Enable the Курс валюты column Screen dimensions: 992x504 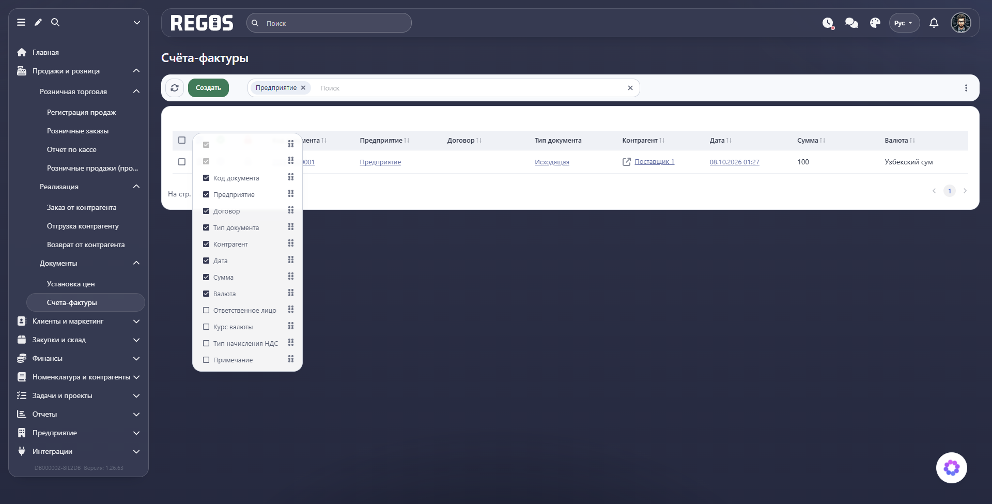(206, 327)
